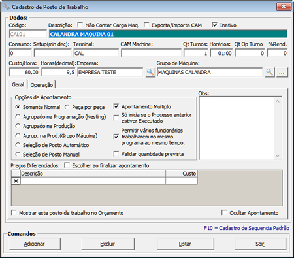Click the Custo column header in price grid
This screenshot has height=258, width=294.
click(182, 174)
